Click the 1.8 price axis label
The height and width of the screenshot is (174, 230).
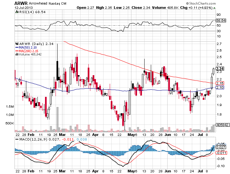219,114
